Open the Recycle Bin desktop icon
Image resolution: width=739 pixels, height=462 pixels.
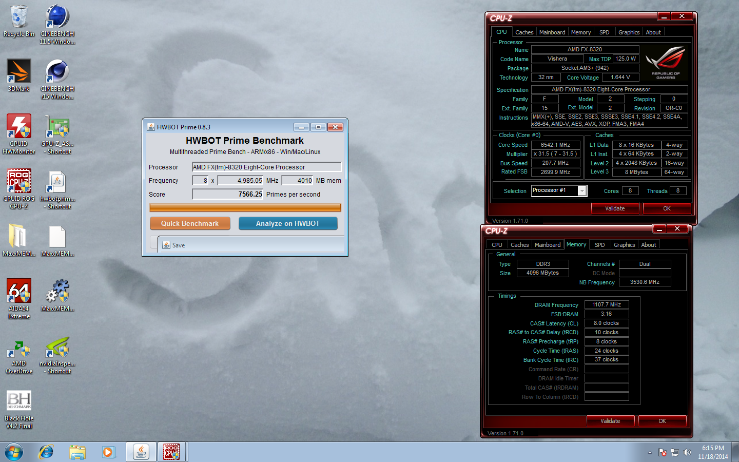point(19,22)
